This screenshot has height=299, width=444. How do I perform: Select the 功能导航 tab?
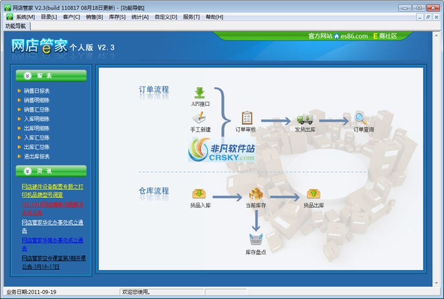16,26
